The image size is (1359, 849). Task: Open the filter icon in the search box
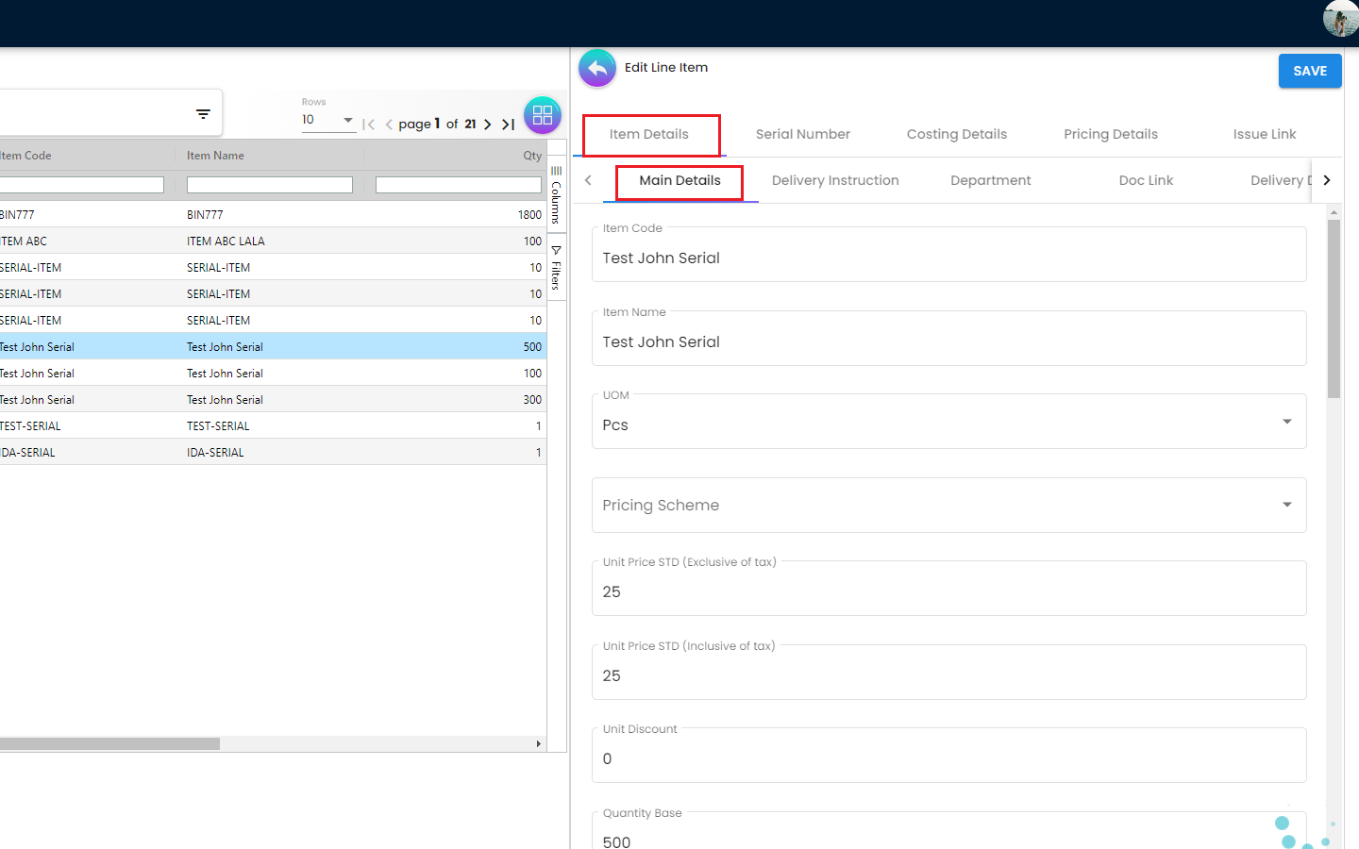pos(203,114)
